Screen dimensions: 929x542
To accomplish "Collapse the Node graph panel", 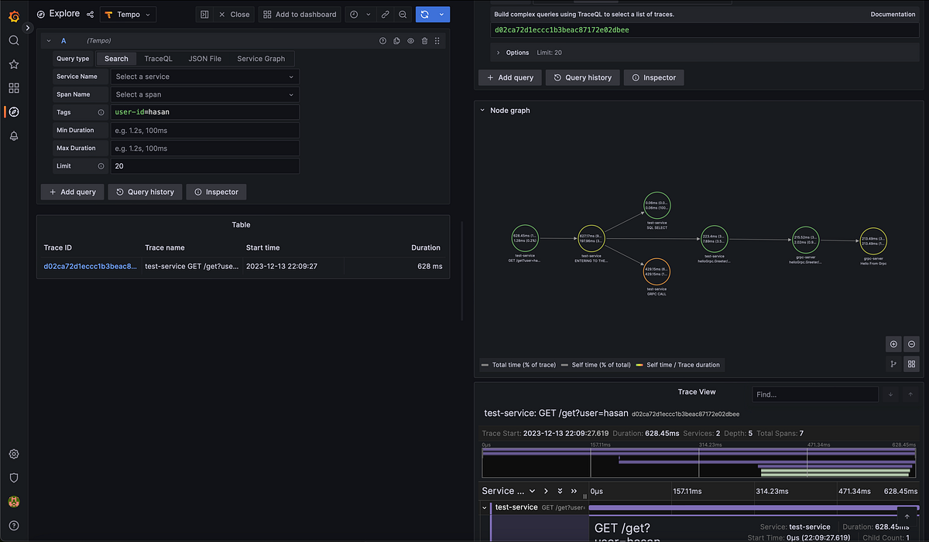I will [484, 110].
